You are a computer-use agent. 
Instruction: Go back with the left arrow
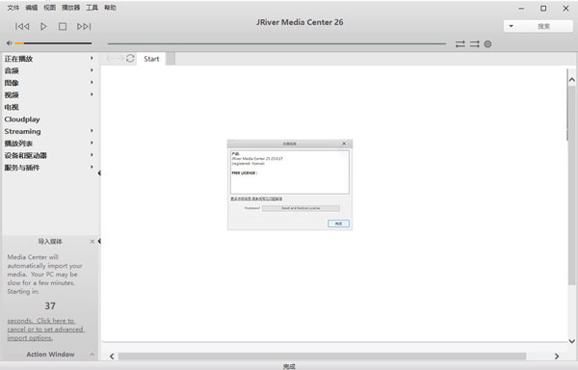pyautogui.click(x=110, y=58)
